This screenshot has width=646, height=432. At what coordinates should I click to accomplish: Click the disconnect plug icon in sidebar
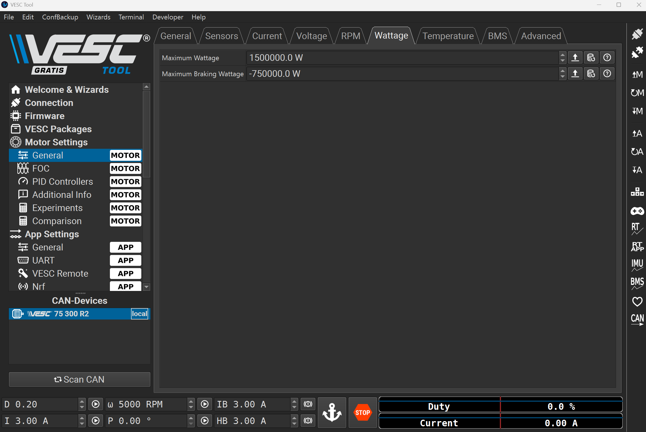pos(637,52)
